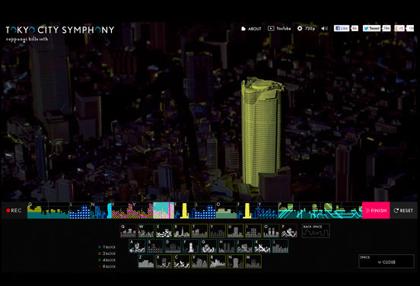Click the J key pattern tile
Viewport: 420px width, 286px height.
point(244,246)
